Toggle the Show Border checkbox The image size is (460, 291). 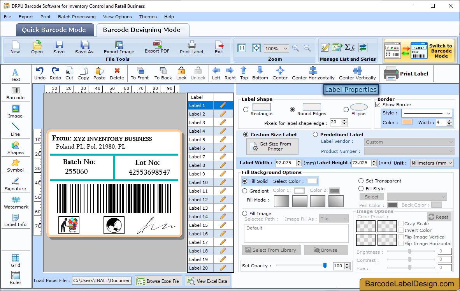pyautogui.click(x=378, y=104)
